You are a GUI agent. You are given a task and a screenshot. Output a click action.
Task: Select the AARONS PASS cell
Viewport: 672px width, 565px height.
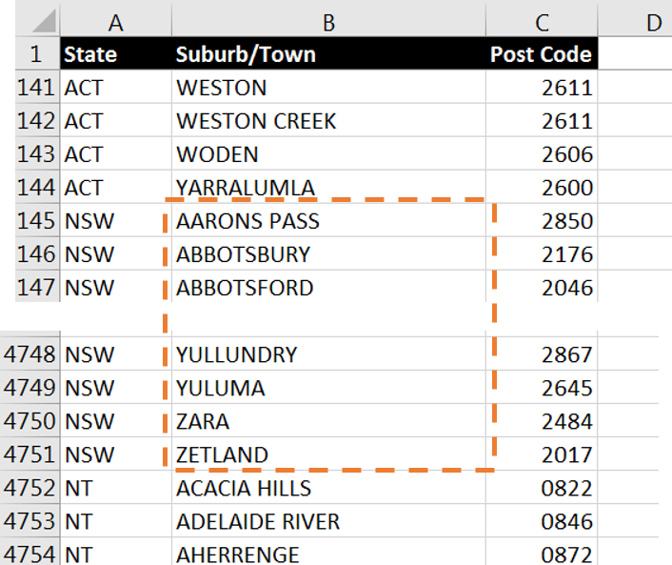328,220
